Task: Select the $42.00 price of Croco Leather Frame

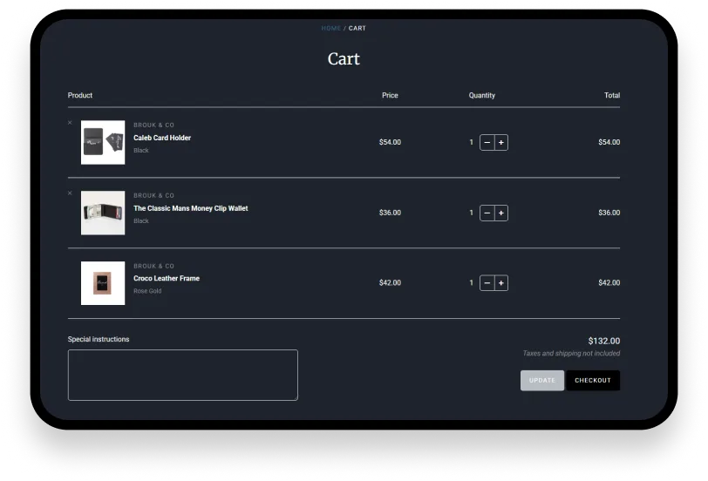Action: coord(390,283)
